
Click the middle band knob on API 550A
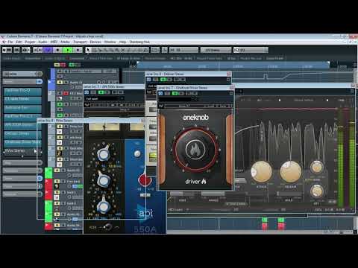click(103, 180)
